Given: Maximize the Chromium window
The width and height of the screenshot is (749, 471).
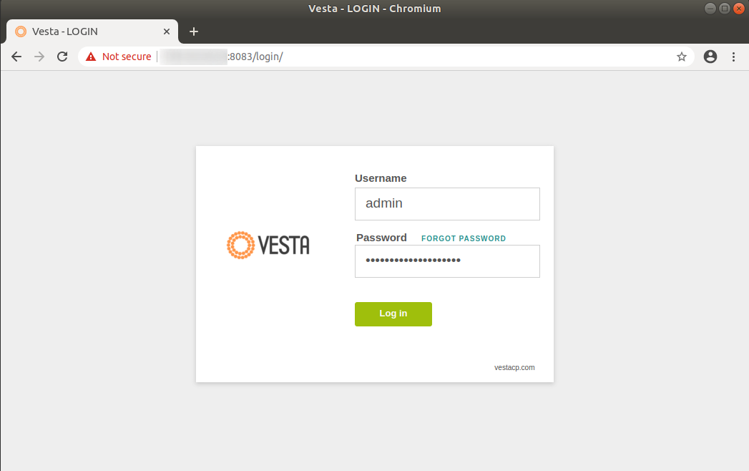Looking at the screenshot, I should [x=725, y=9].
